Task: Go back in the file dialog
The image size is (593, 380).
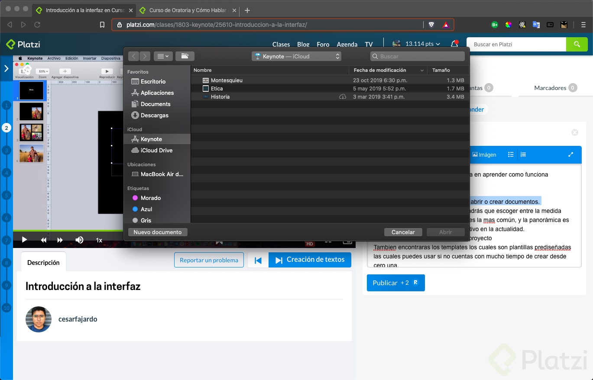Action: click(134, 56)
